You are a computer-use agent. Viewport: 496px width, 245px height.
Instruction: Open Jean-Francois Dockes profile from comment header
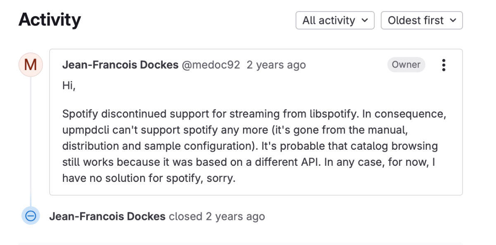point(120,65)
